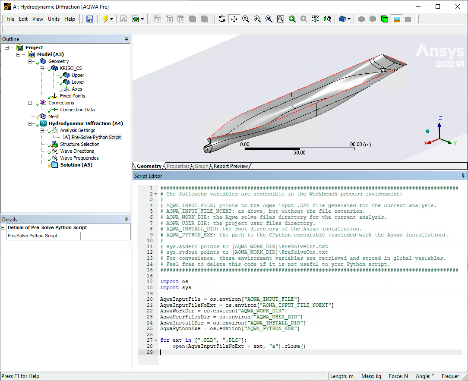The height and width of the screenshot is (381, 468).
Task: Click the green Zoom to Fit icon
Action: 292,19
